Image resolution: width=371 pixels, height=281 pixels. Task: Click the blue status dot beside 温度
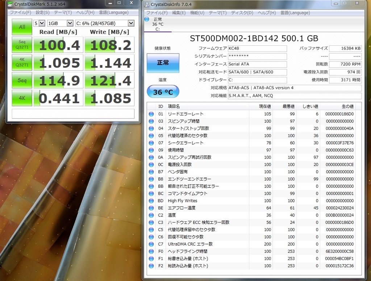(x=151, y=215)
